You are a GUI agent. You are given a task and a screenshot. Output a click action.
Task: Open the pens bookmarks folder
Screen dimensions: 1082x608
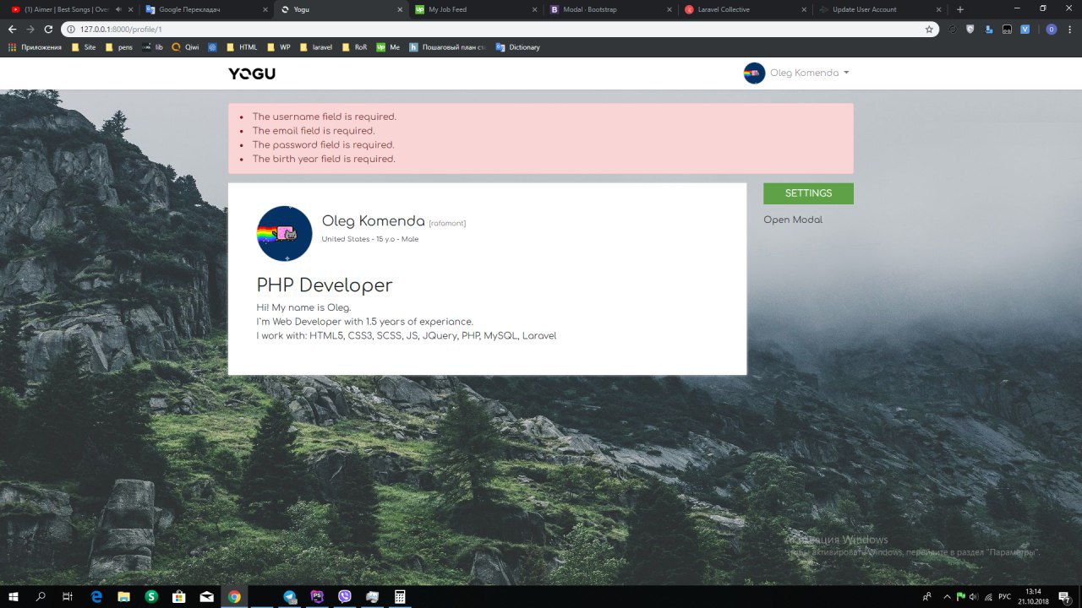[118, 47]
